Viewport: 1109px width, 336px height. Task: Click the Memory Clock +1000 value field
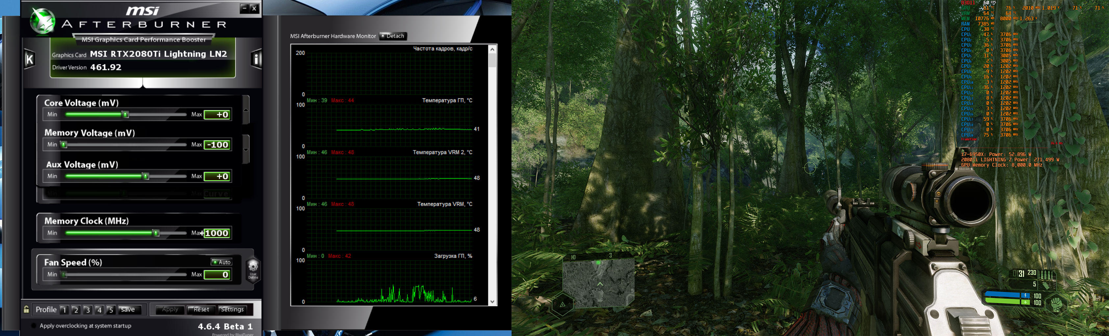217,233
